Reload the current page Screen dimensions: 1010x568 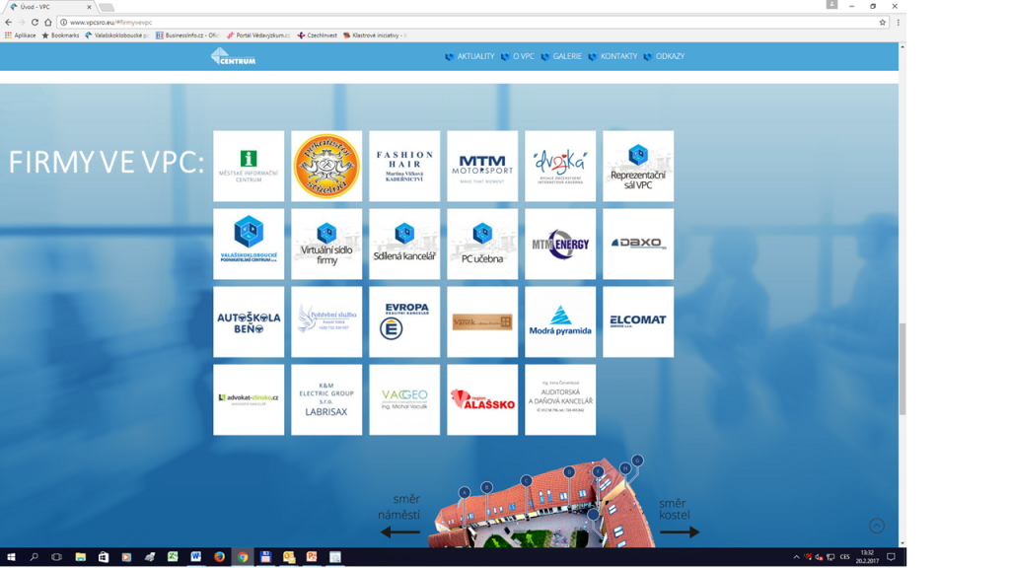pos(35,22)
